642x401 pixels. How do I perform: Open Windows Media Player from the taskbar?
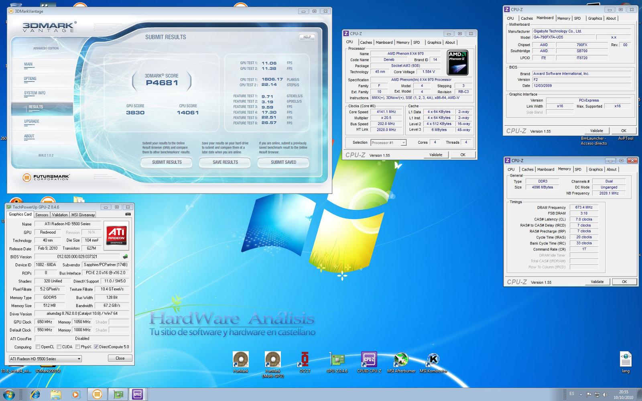click(76, 394)
